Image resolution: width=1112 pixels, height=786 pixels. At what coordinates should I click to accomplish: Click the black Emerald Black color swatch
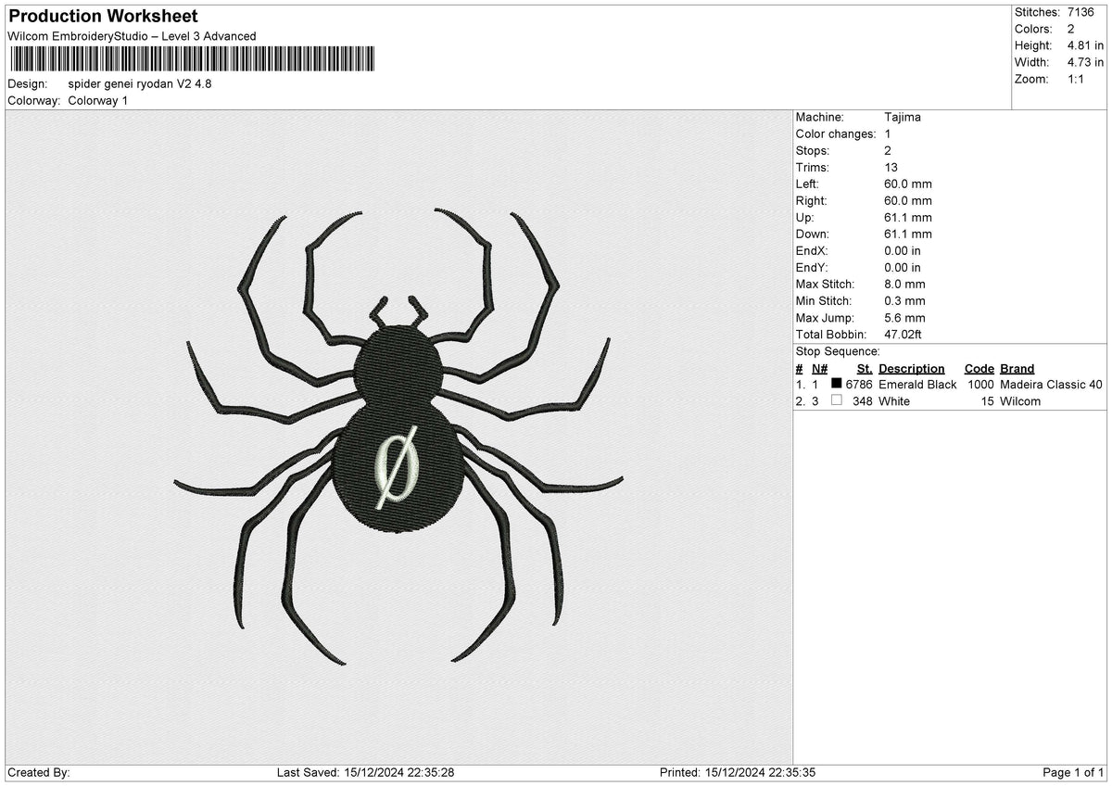(837, 383)
